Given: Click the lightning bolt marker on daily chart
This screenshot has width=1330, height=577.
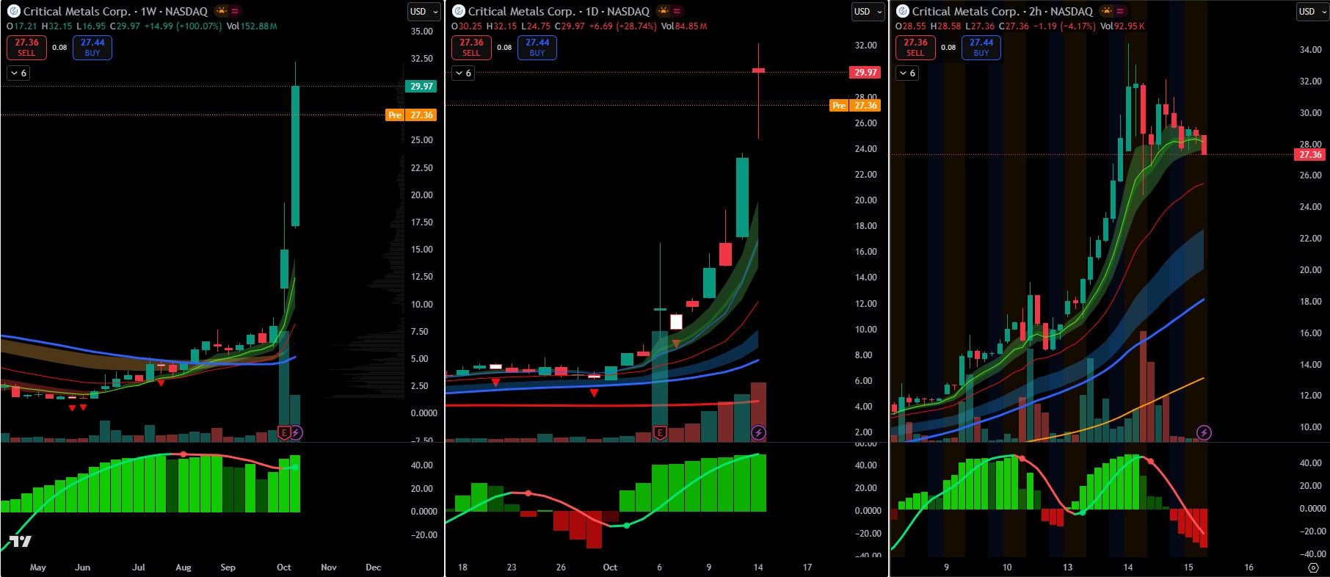Looking at the screenshot, I should coord(759,432).
